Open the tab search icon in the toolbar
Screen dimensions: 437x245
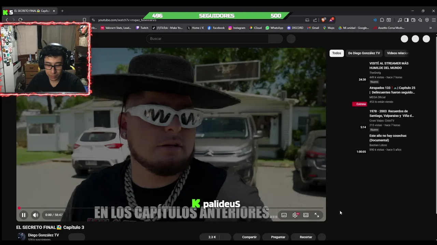(389, 20)
